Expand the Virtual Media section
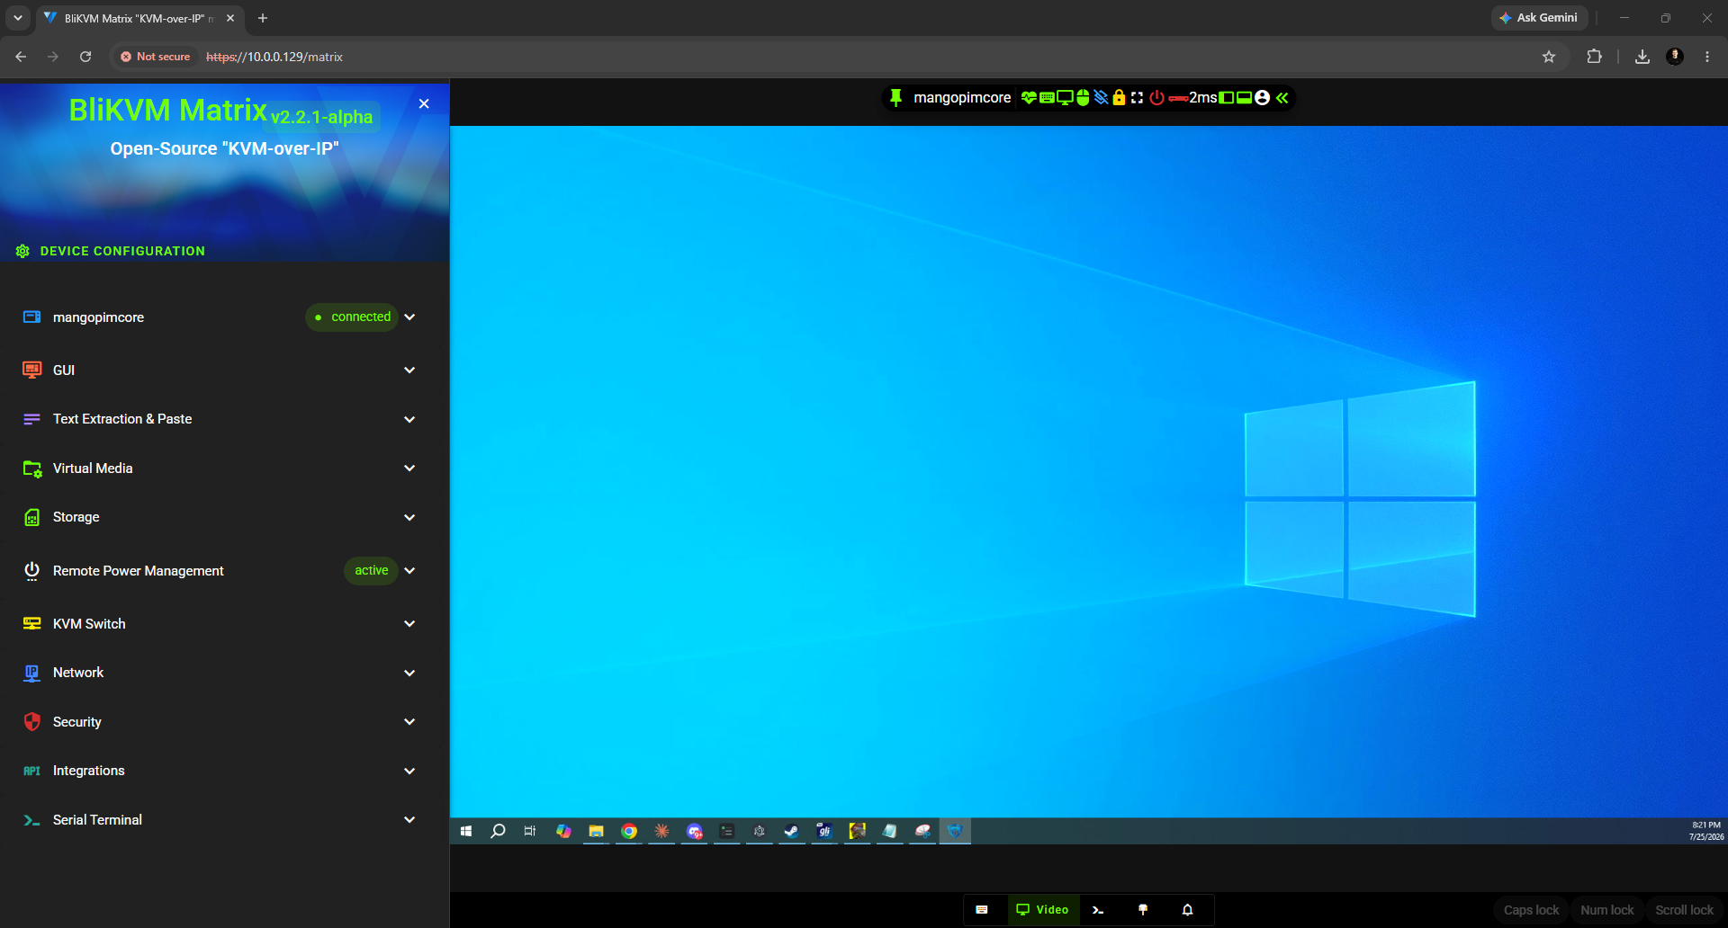Image resolution: width=1728 pixels, height=928 pixels. 409,468
